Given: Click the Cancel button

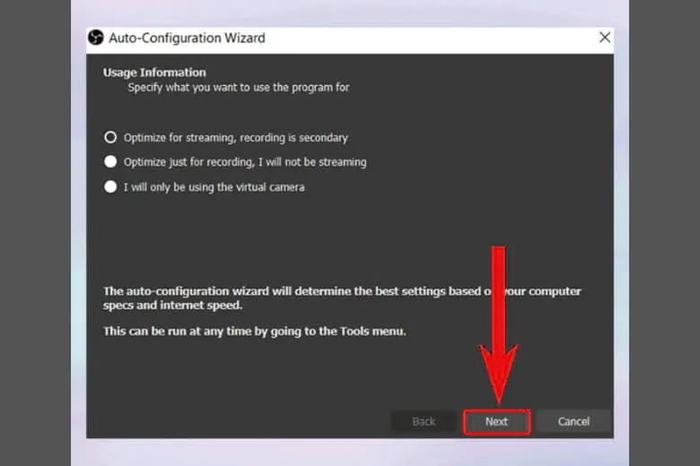Looking at the screenshot, I should [573, 421].
